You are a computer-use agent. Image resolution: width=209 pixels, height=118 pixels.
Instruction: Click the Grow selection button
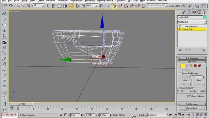[199, 80]
